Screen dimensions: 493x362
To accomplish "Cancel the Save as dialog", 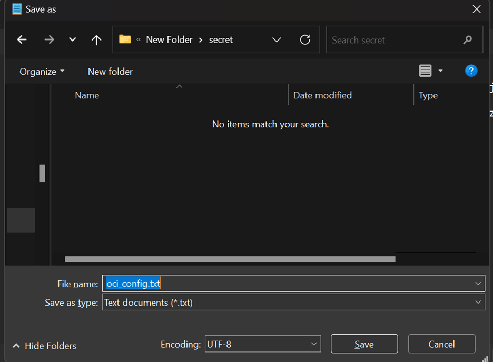I will [x=441, y=344].
